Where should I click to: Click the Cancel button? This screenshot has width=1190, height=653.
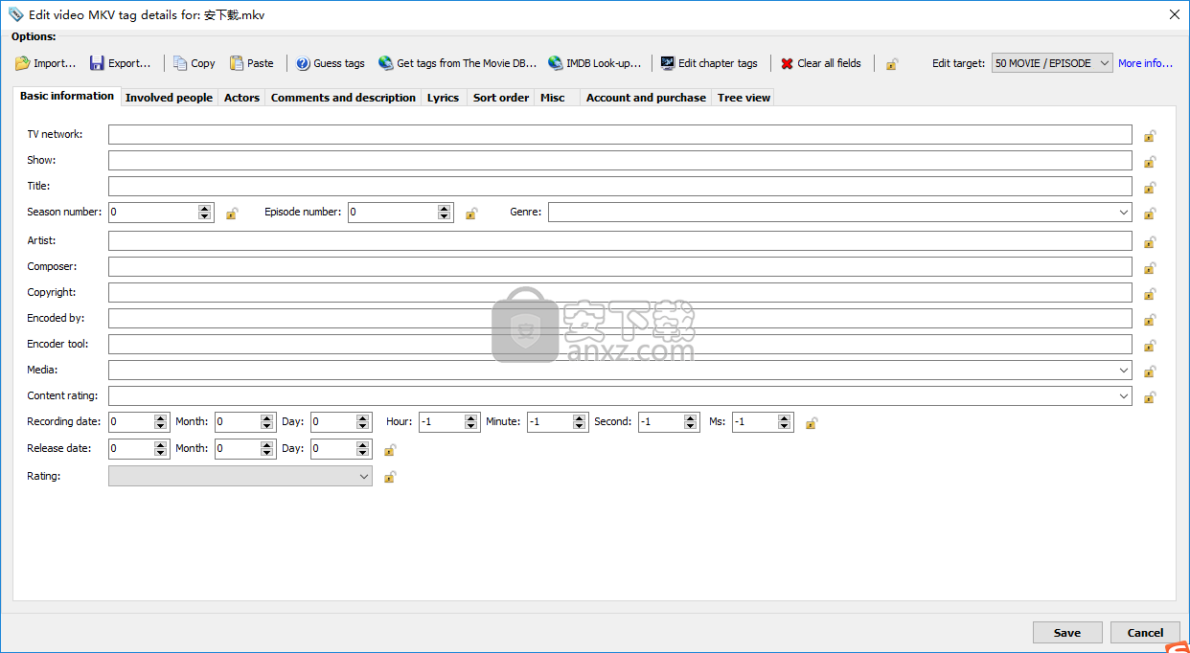(x=1145, y=632)
